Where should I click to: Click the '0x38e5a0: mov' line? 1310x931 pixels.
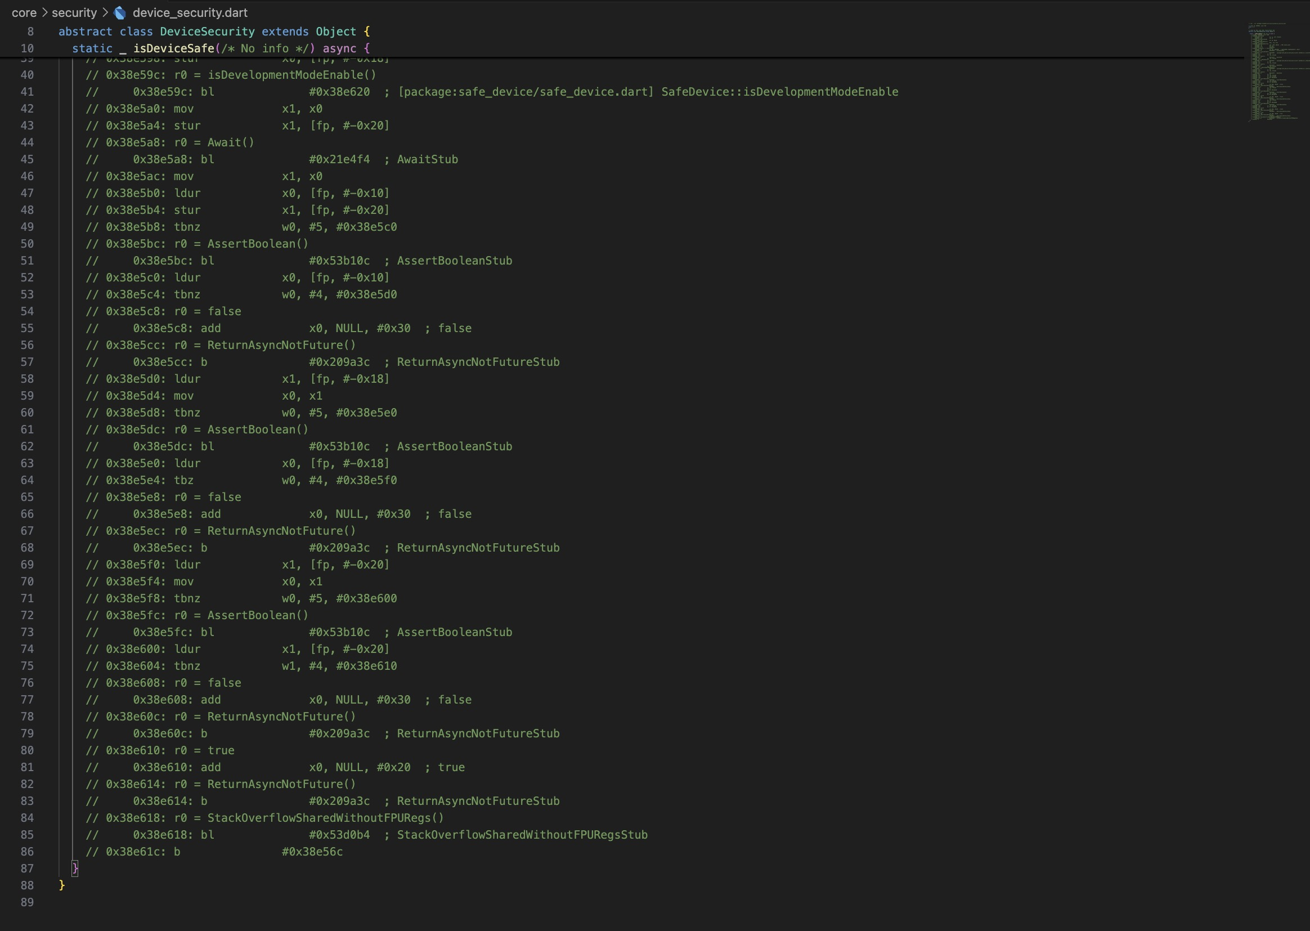point(204,109)
